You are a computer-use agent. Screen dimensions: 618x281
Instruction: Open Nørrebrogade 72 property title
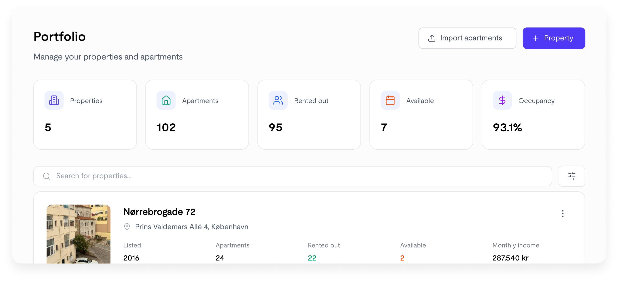[159, 212]
